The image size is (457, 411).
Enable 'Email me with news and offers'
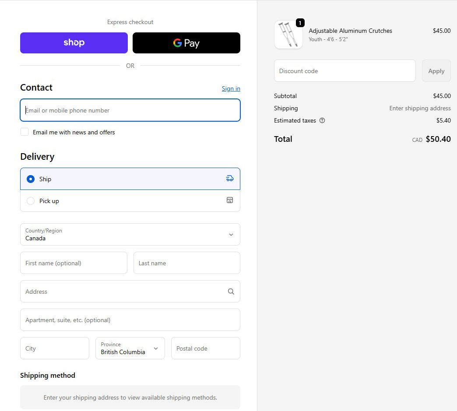click(25, 132)
